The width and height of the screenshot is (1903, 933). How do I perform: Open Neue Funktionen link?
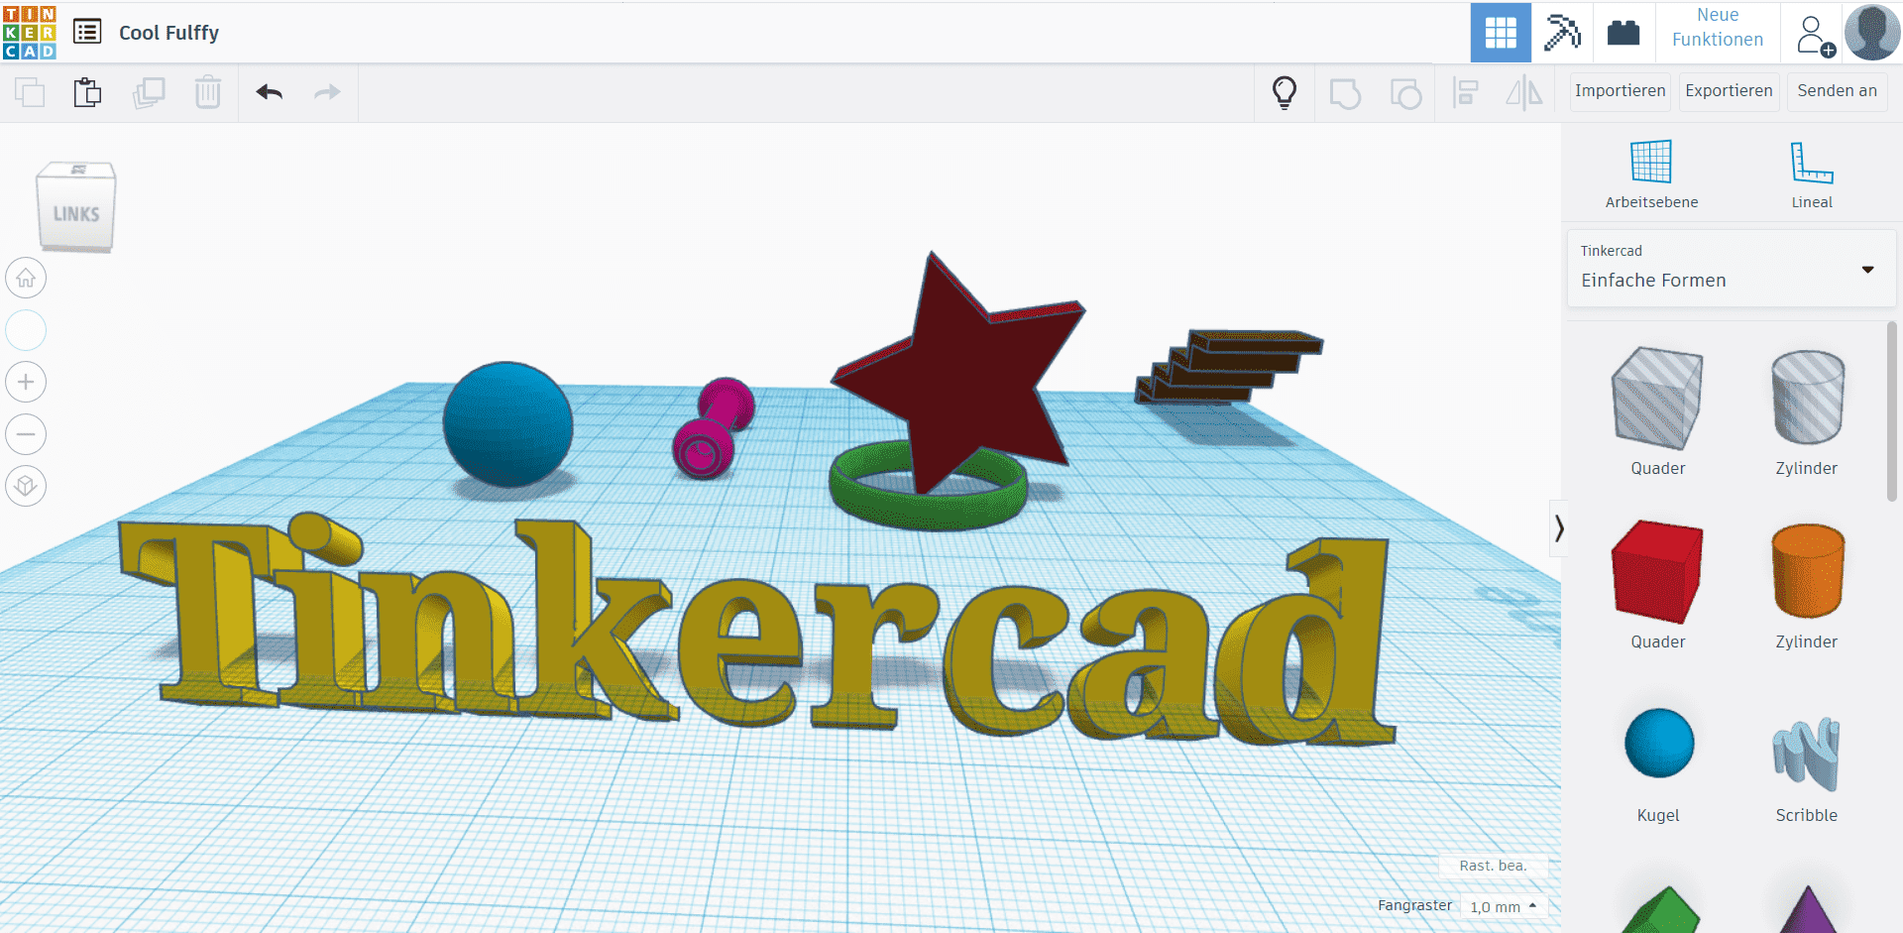(1718, 28)
